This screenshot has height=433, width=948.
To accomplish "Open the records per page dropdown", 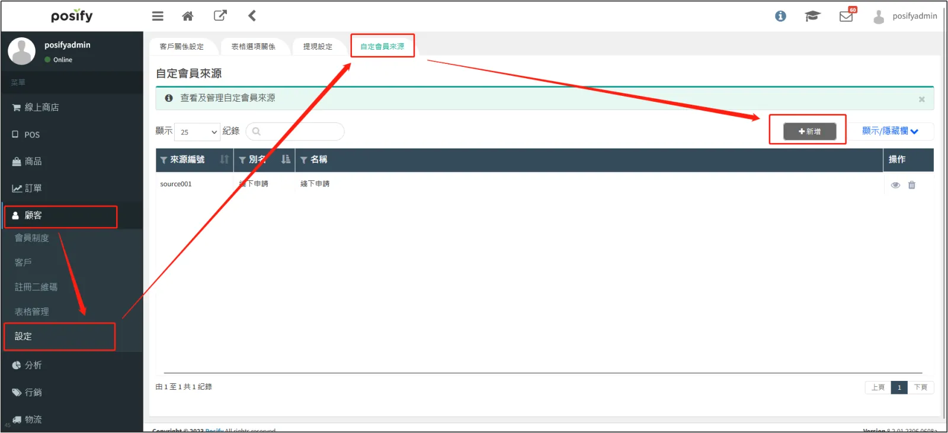I will point(197,132).
